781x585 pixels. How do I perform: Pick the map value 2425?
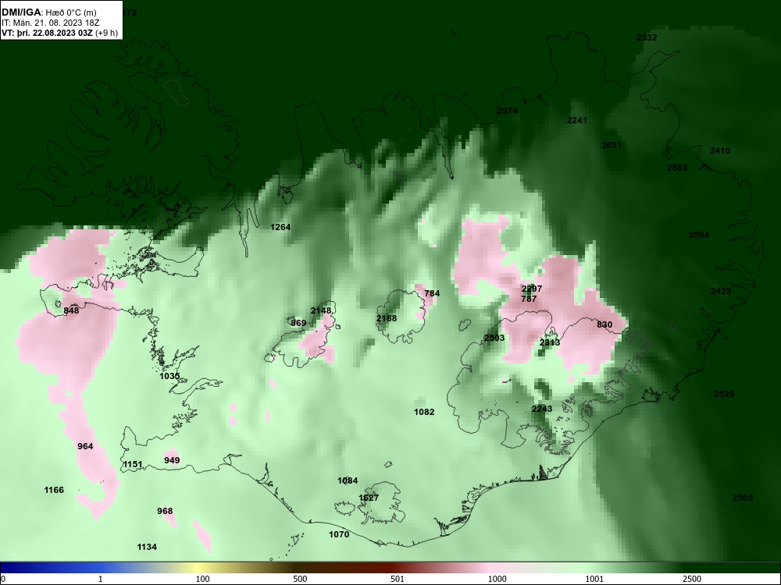pos(721,291)
